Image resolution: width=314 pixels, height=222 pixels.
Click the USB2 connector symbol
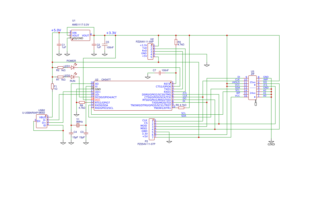pos(41,121)
